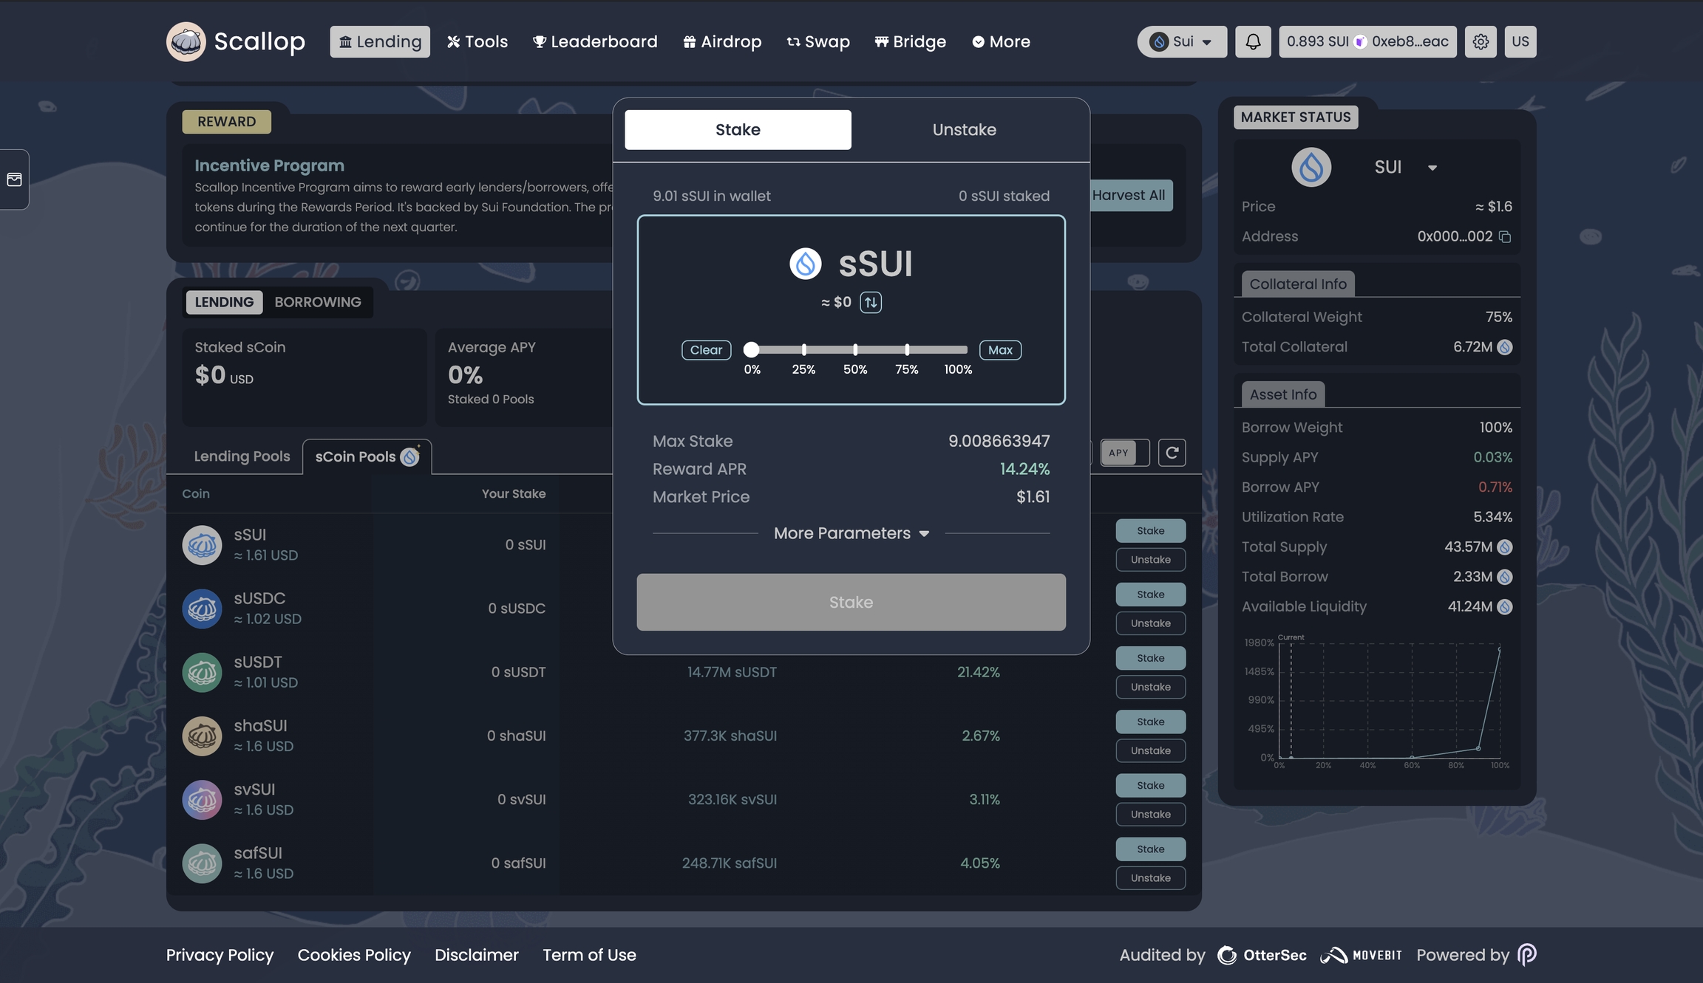Viewport: 1703px width, 983px height.
Task: Open the Sui network dropdown
Action: (x=1182, y=42)
